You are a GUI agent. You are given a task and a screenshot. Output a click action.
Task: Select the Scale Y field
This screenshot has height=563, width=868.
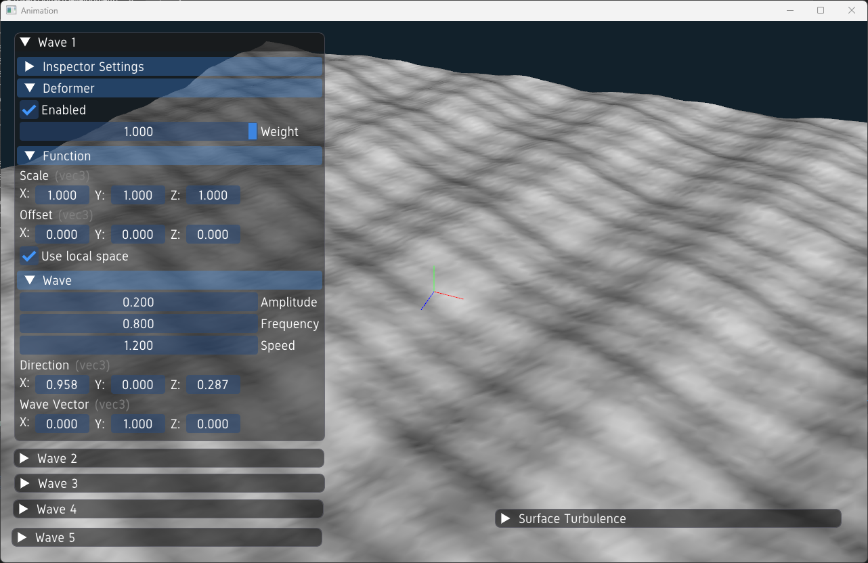click(138, 195)
